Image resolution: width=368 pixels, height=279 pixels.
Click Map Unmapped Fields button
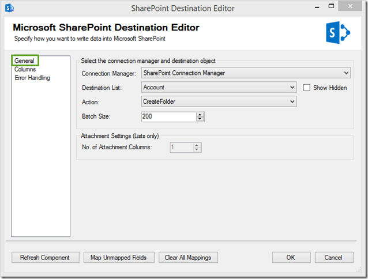click(119, 258)
